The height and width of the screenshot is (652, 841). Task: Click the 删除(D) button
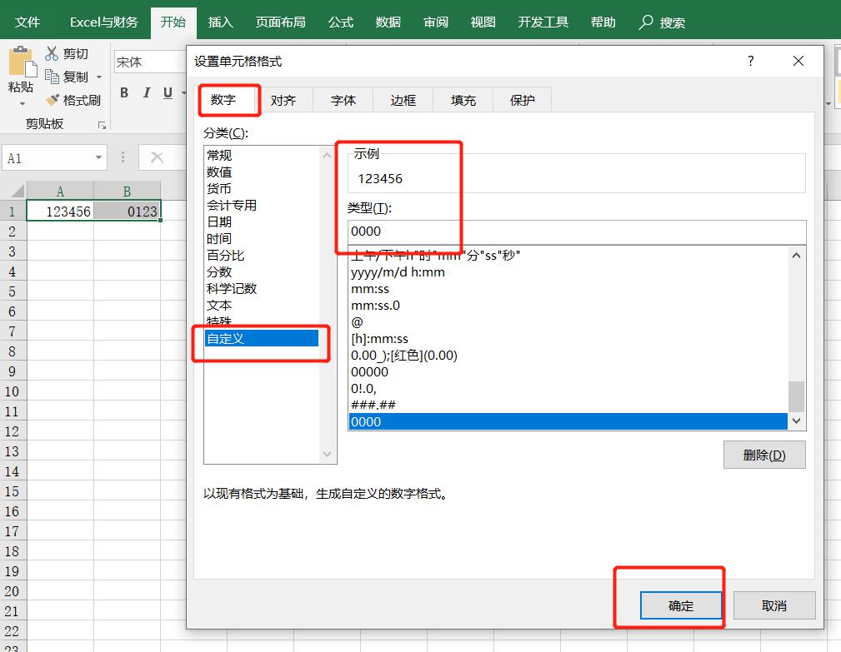[x=763, y=454]
